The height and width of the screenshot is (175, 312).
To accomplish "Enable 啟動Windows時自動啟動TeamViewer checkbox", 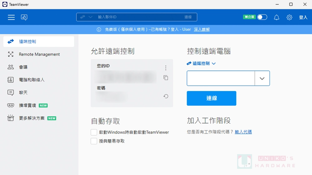I will click(x=94, y=132).
